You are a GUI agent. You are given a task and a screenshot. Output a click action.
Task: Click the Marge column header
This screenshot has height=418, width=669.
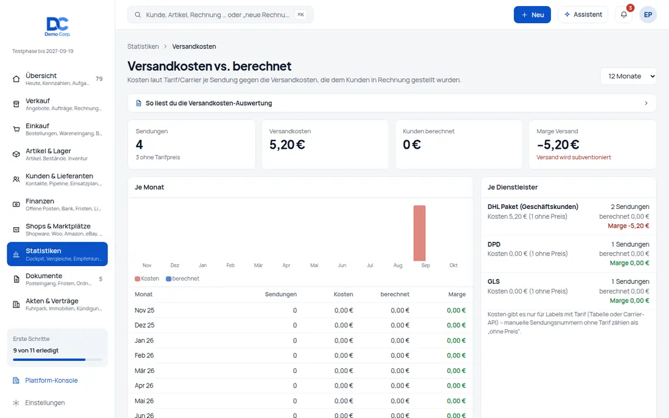coord(457,295)
